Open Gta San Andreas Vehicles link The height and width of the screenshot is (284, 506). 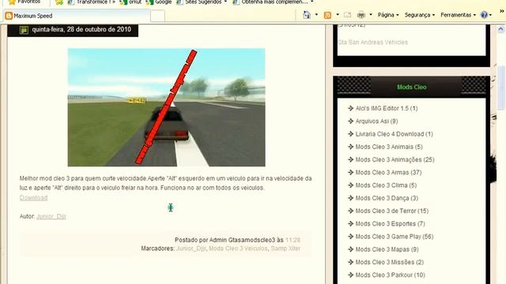click(x=372, y=42)
